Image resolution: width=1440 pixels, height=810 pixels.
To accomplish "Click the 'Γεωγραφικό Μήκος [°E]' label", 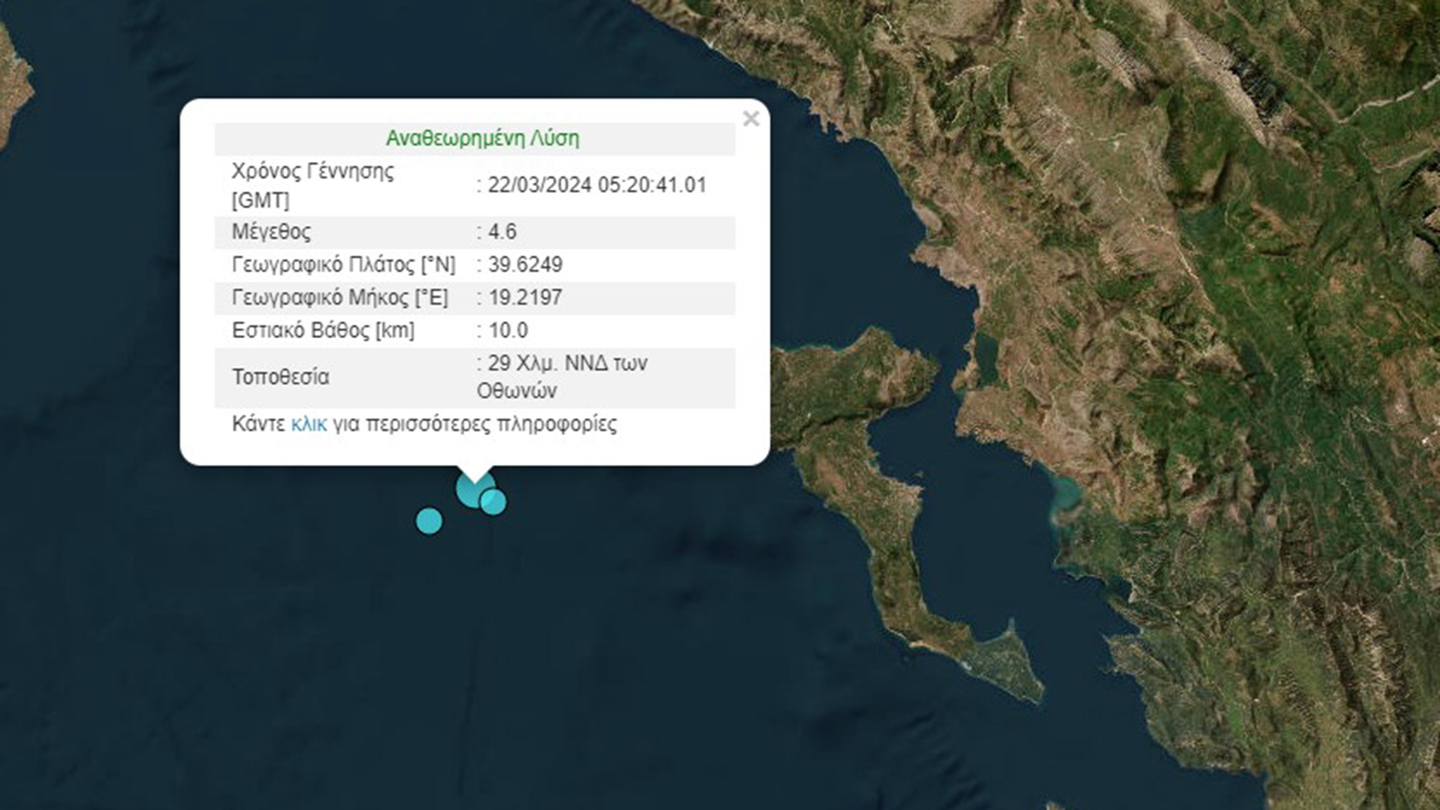I will coord(340,298).
